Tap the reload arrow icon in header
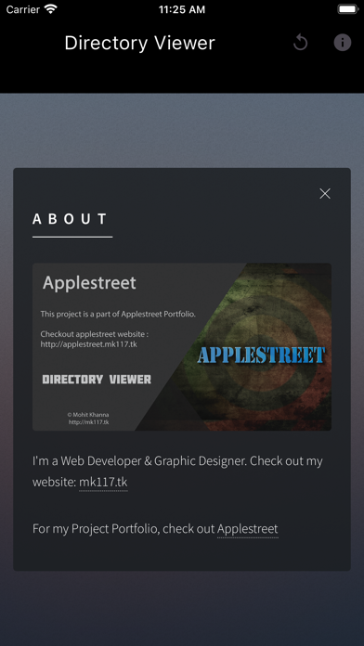Screen dimensions: 364x646 pos(301,43)
